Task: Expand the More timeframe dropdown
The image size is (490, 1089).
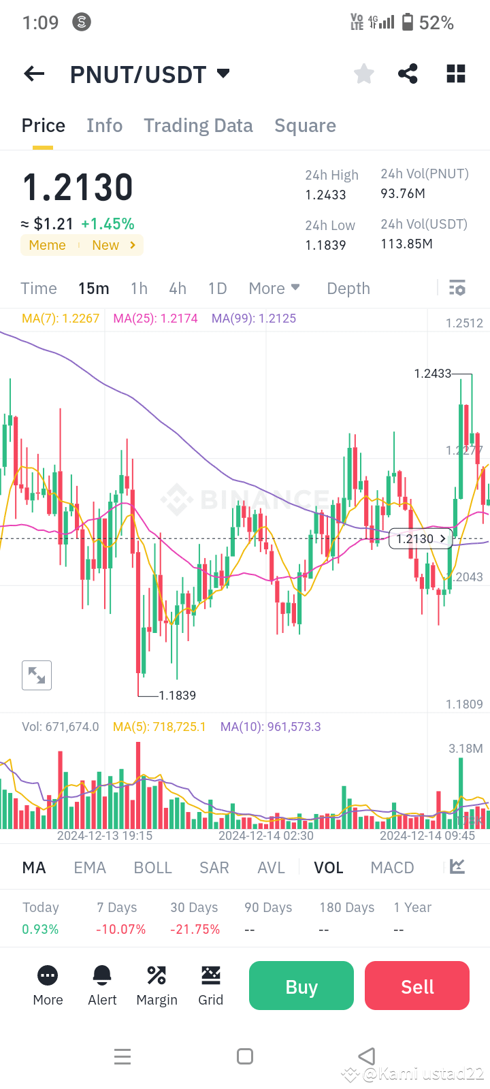Action: [x=274, y=288]
